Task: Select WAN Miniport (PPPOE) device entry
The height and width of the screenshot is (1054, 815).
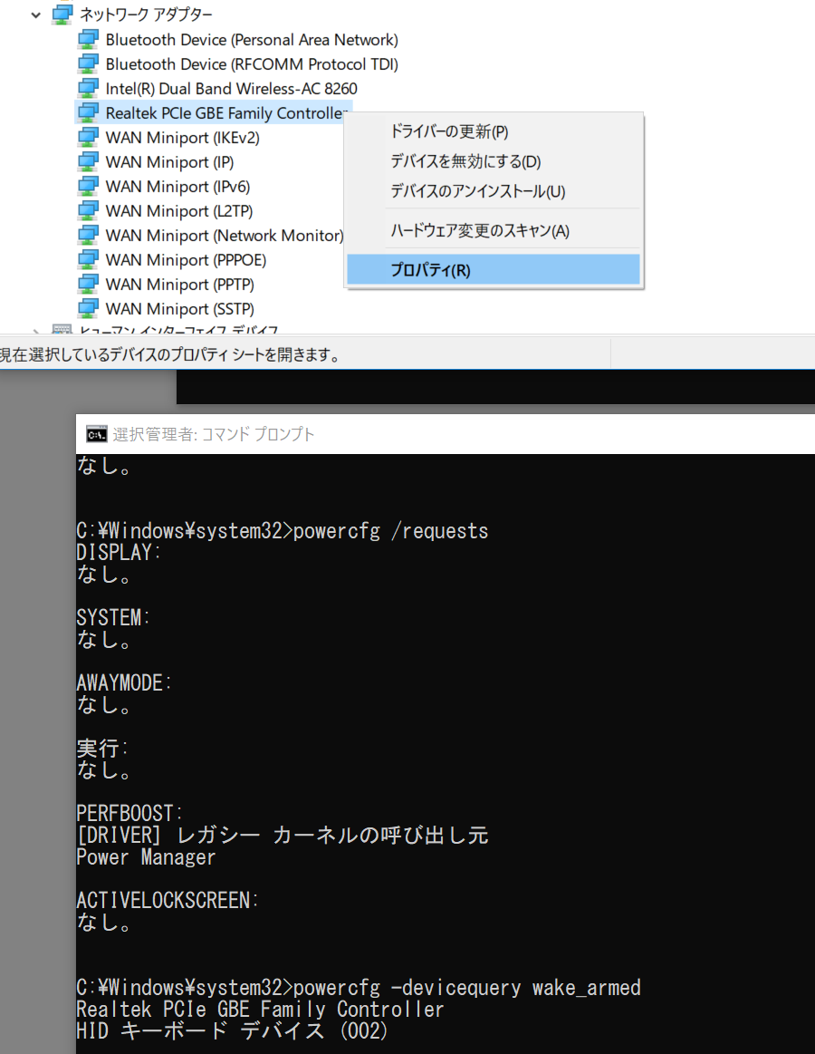Action: [186, 260]
